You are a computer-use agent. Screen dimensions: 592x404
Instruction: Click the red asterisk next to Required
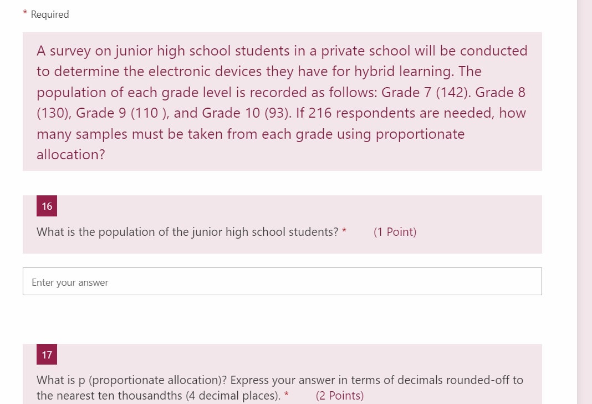24,14
